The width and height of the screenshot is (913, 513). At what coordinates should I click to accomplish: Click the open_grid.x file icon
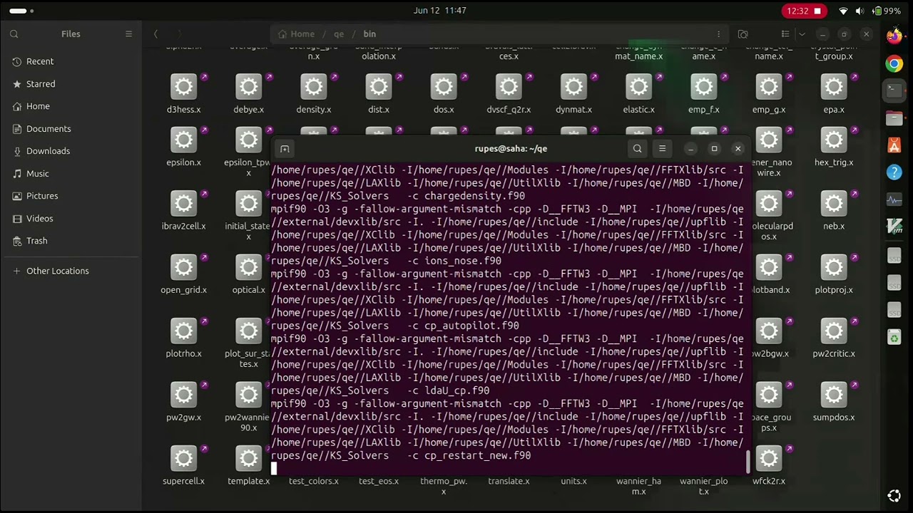[183, 267]
